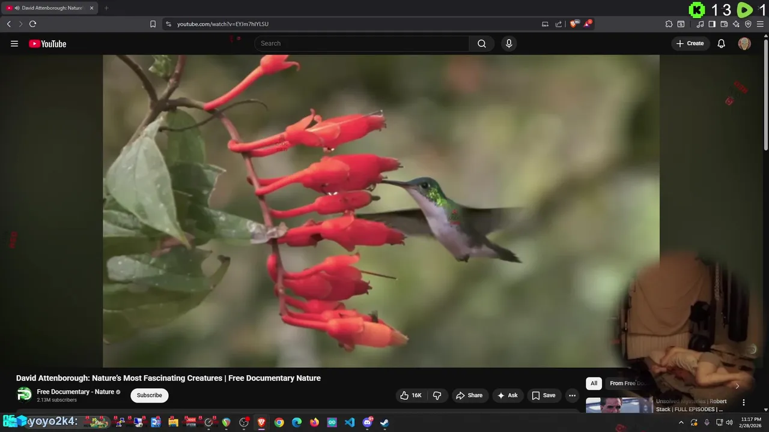Focus the YouTube search box
This screenshot has height=432, width=769.
pos(362,43)
